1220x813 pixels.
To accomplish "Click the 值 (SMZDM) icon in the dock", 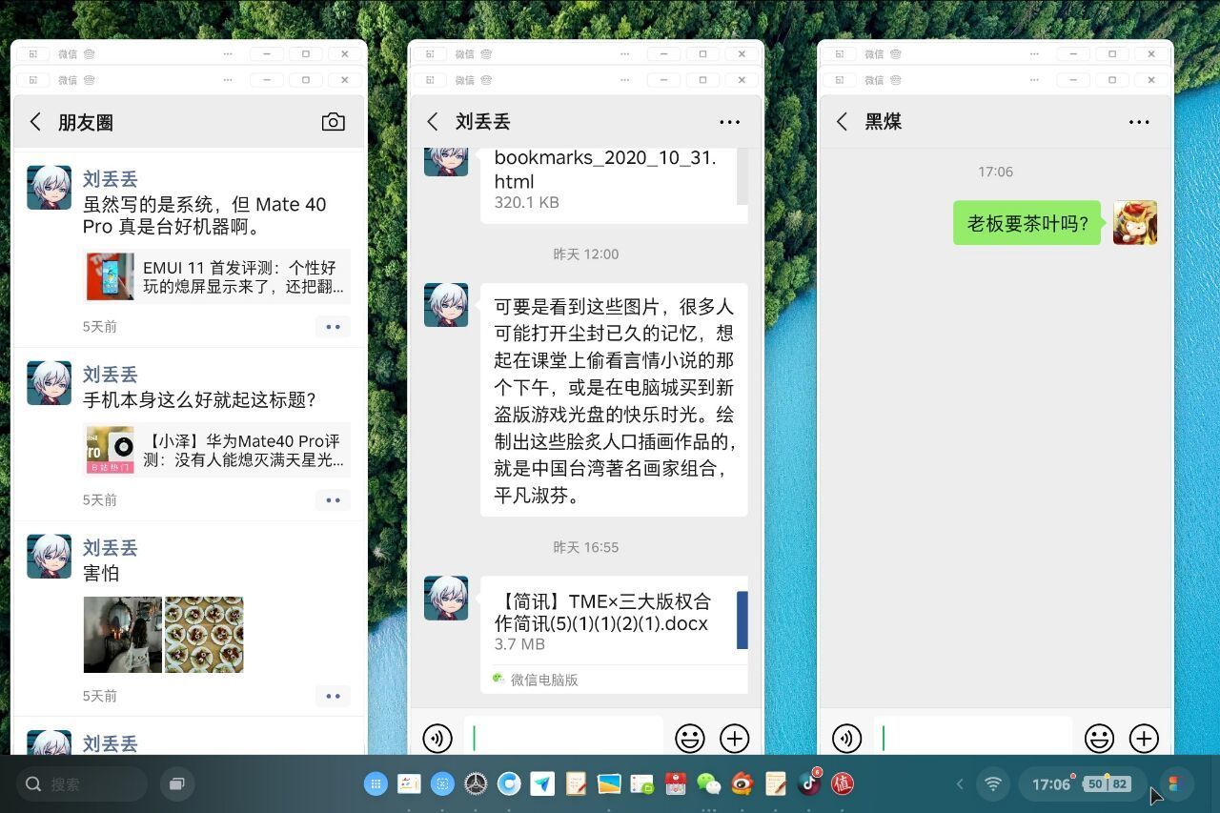I will [843, 783].
